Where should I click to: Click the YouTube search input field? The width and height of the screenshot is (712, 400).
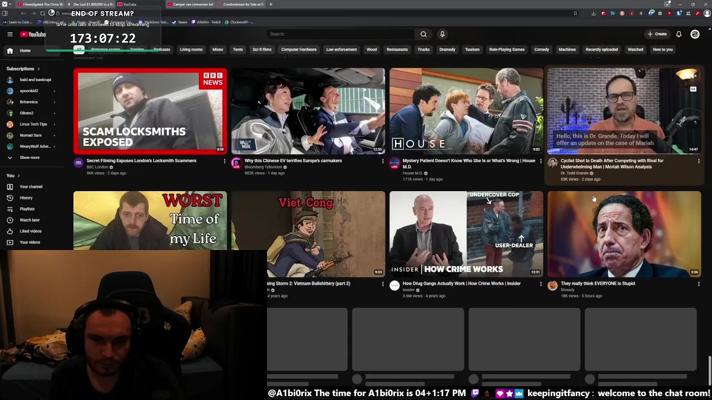[x=340, y=34]
